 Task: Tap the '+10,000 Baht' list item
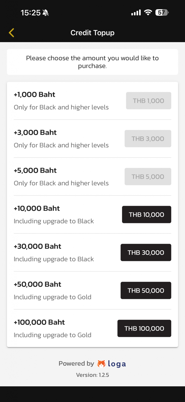[37, 208]
